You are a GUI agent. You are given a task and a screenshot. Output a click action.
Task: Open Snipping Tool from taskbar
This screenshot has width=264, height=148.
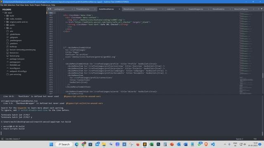coord(131,144)
